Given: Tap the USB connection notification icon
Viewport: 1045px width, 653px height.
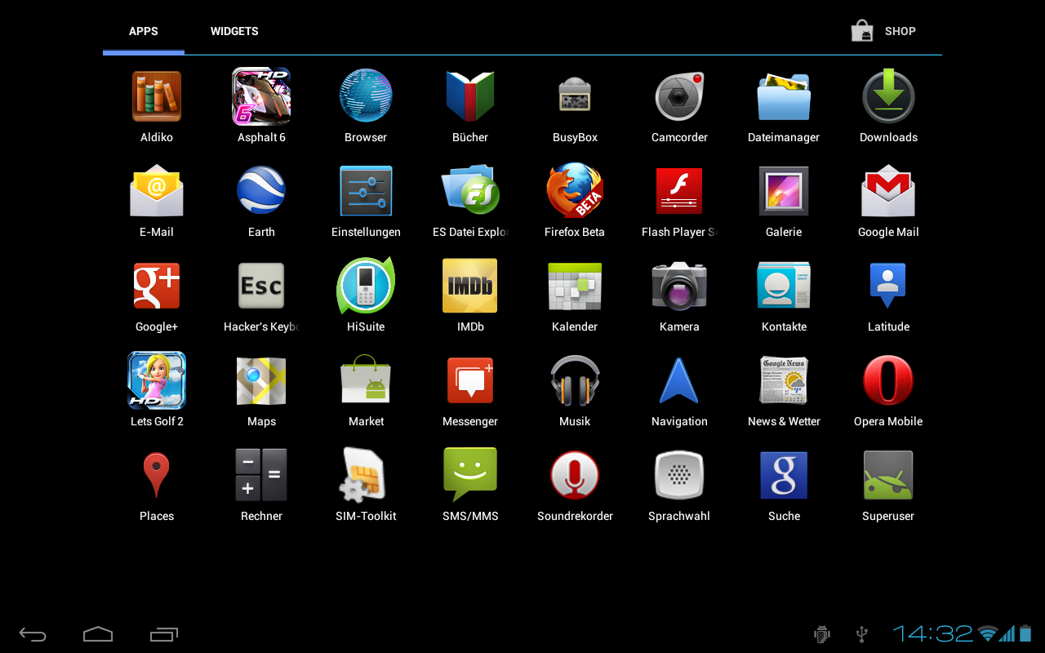Looking at the screenshot, I should tap(861, 633).
